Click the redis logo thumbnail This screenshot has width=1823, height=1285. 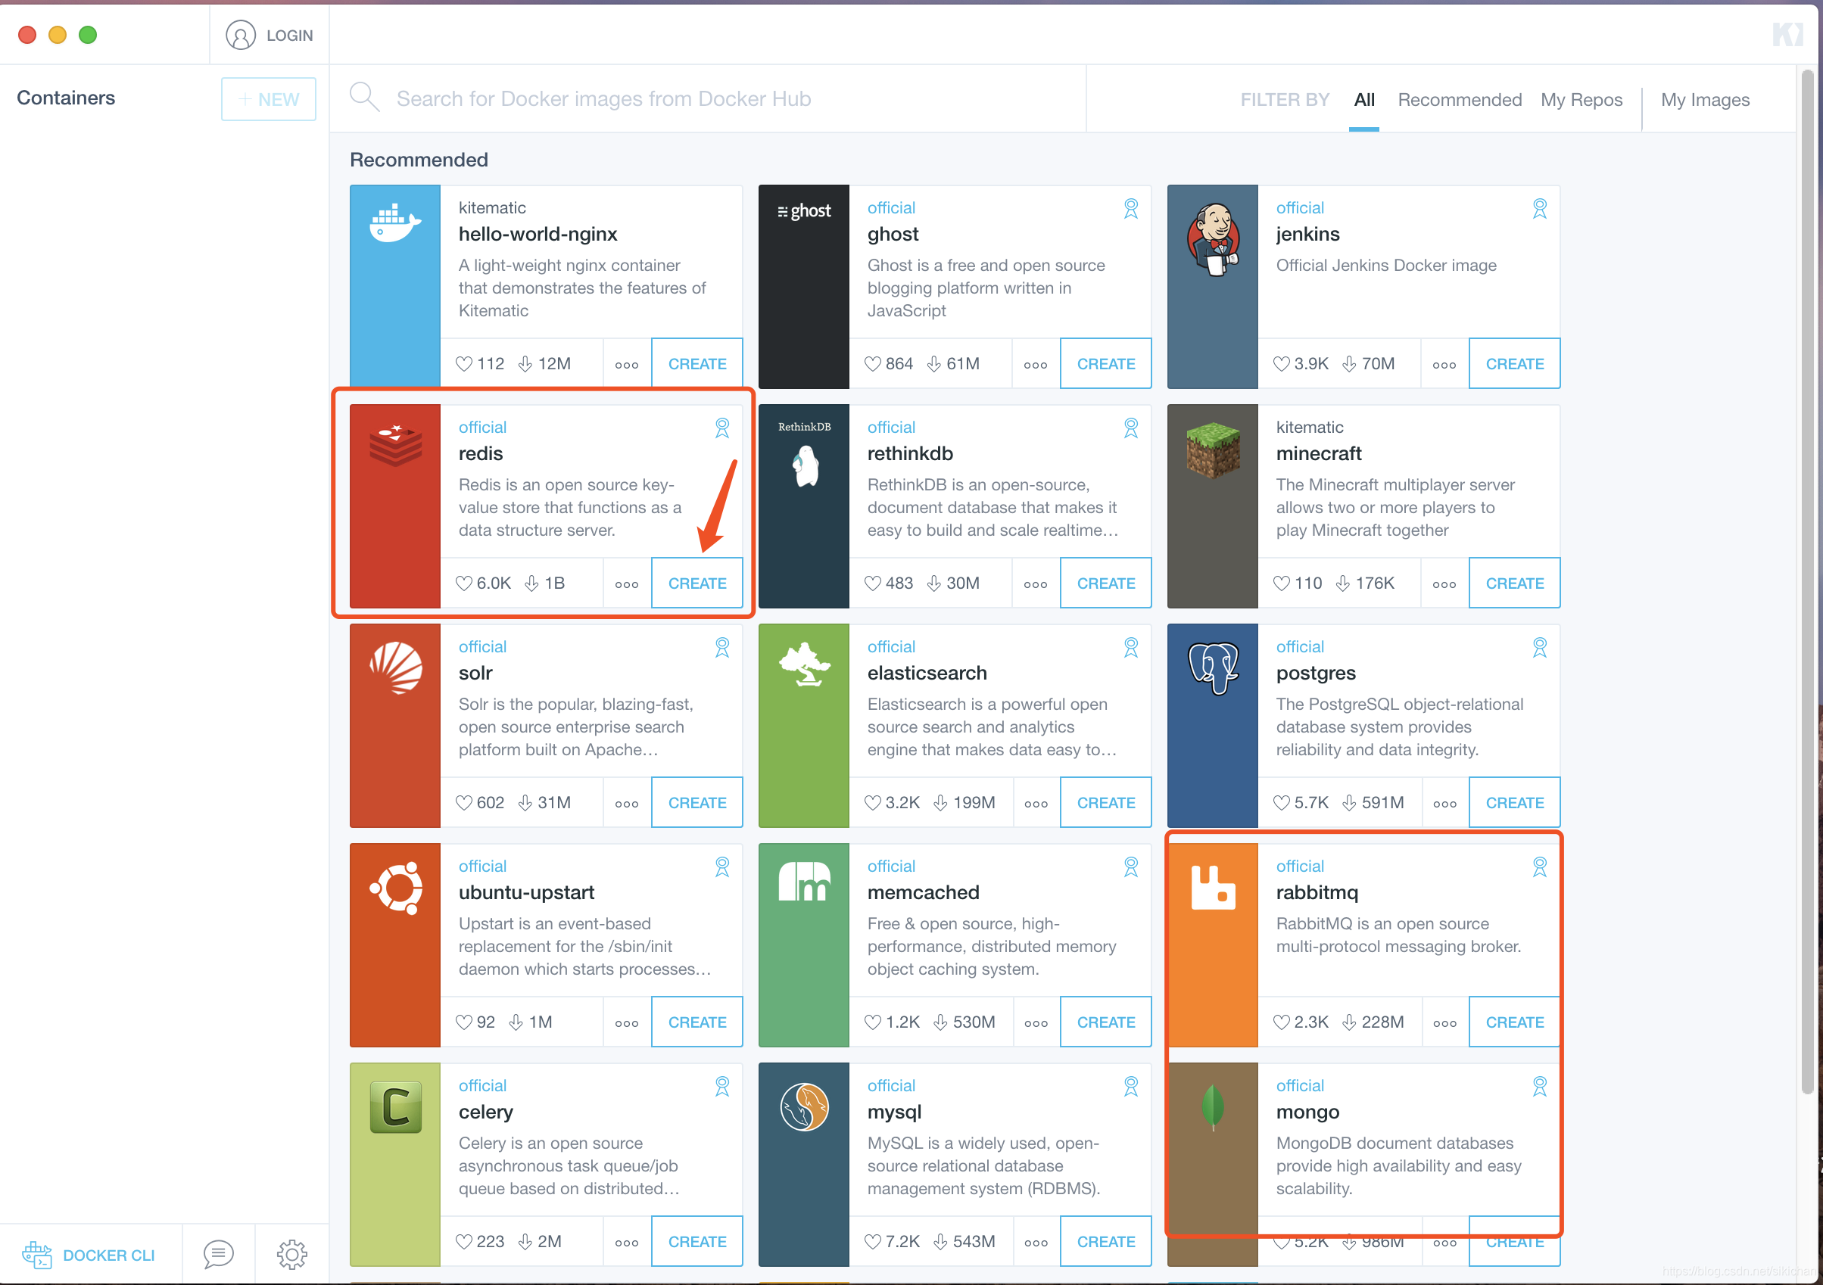[x=395, y=446]
